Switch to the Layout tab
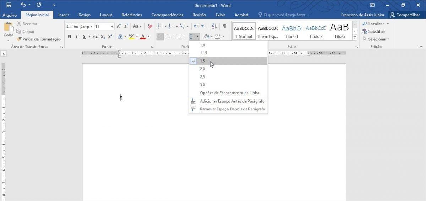Viewport: 426px width, 201px height. tap(106, 15)
